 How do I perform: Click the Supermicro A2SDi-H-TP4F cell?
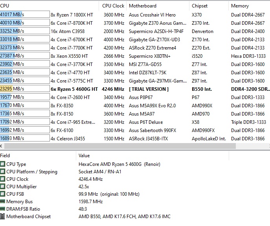[x=156, y=31]
